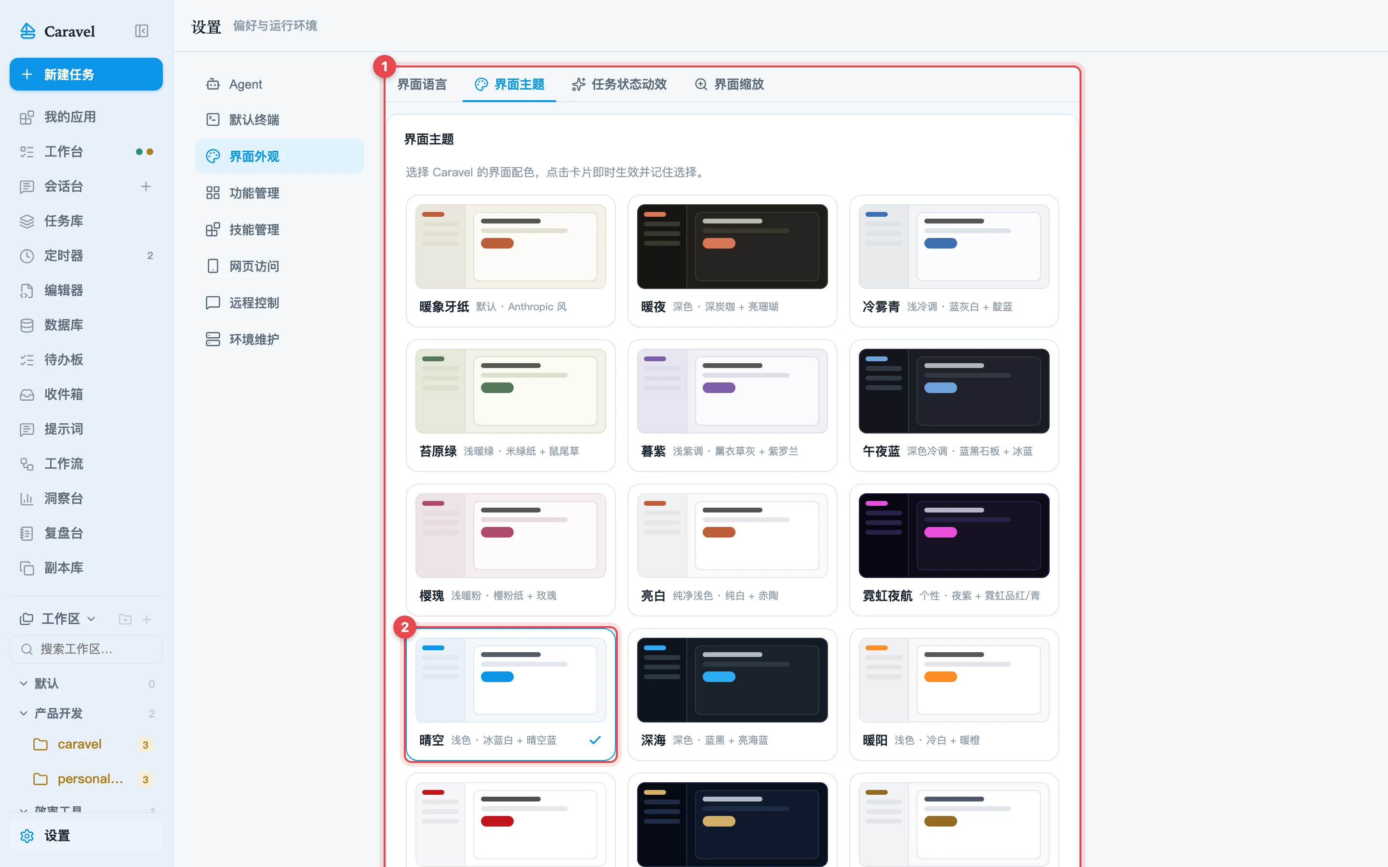Open 远程控制 settings section
This screenshot has width=1388, height=867.
[280, 303]
